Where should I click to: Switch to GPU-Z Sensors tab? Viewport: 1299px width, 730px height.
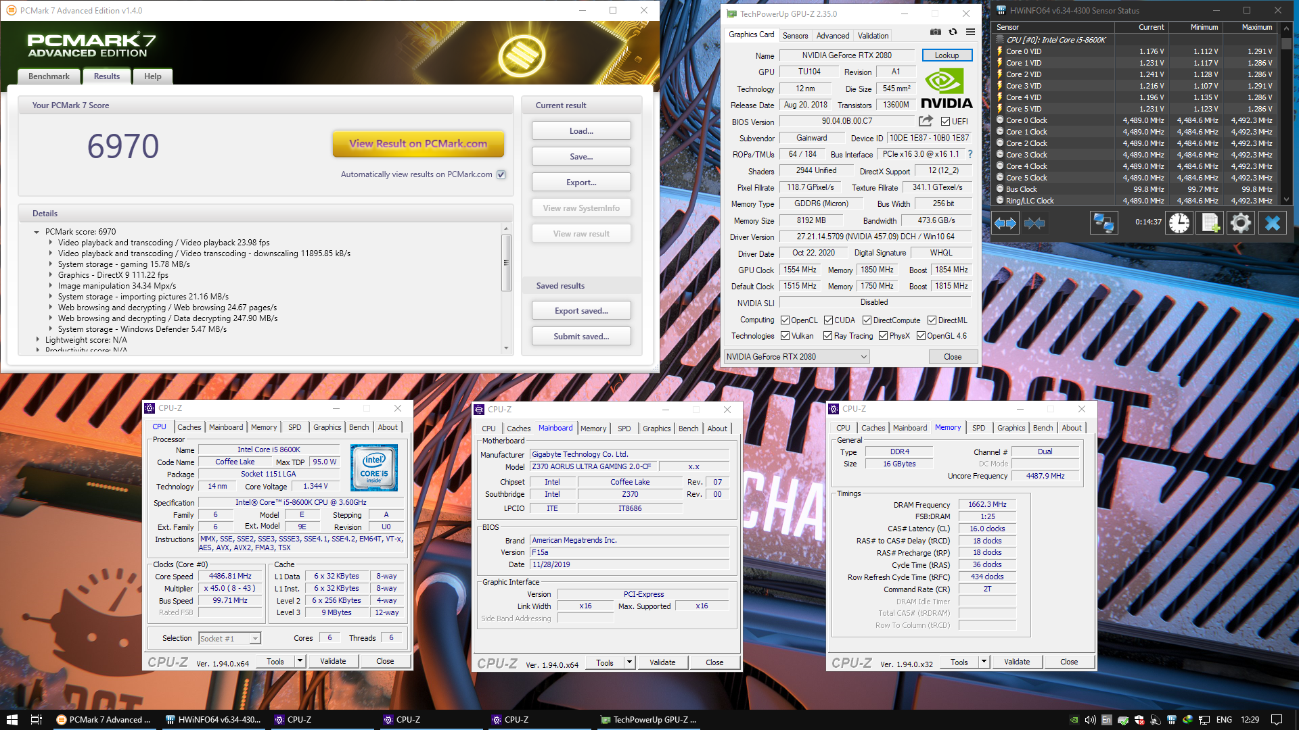click(x=796, y=36)
